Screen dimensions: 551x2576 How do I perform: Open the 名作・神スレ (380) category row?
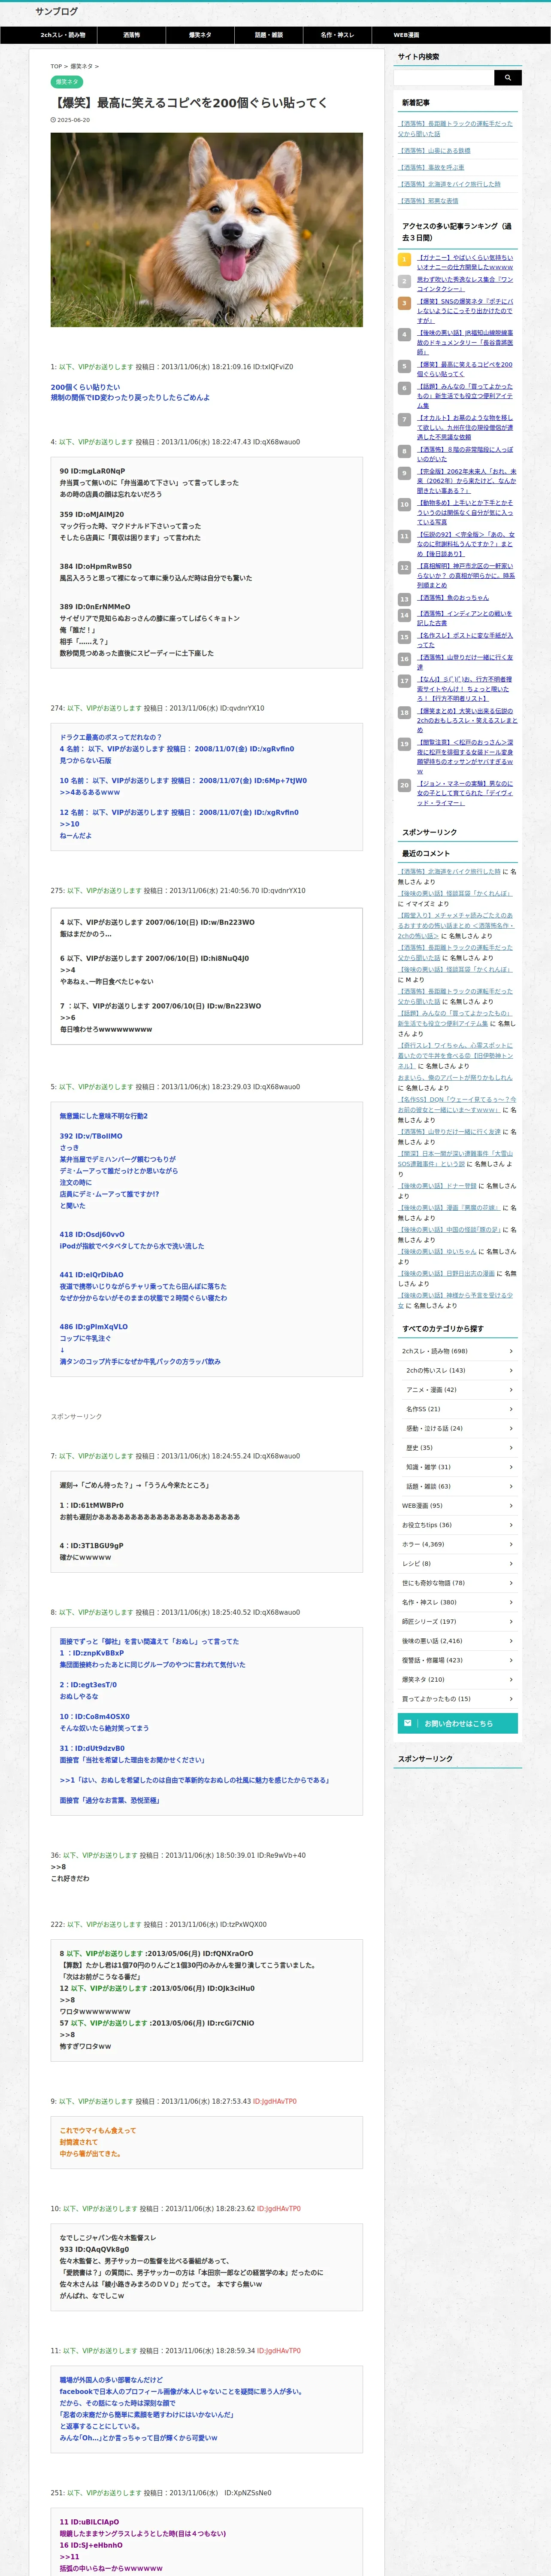(x=458, y=1602)
